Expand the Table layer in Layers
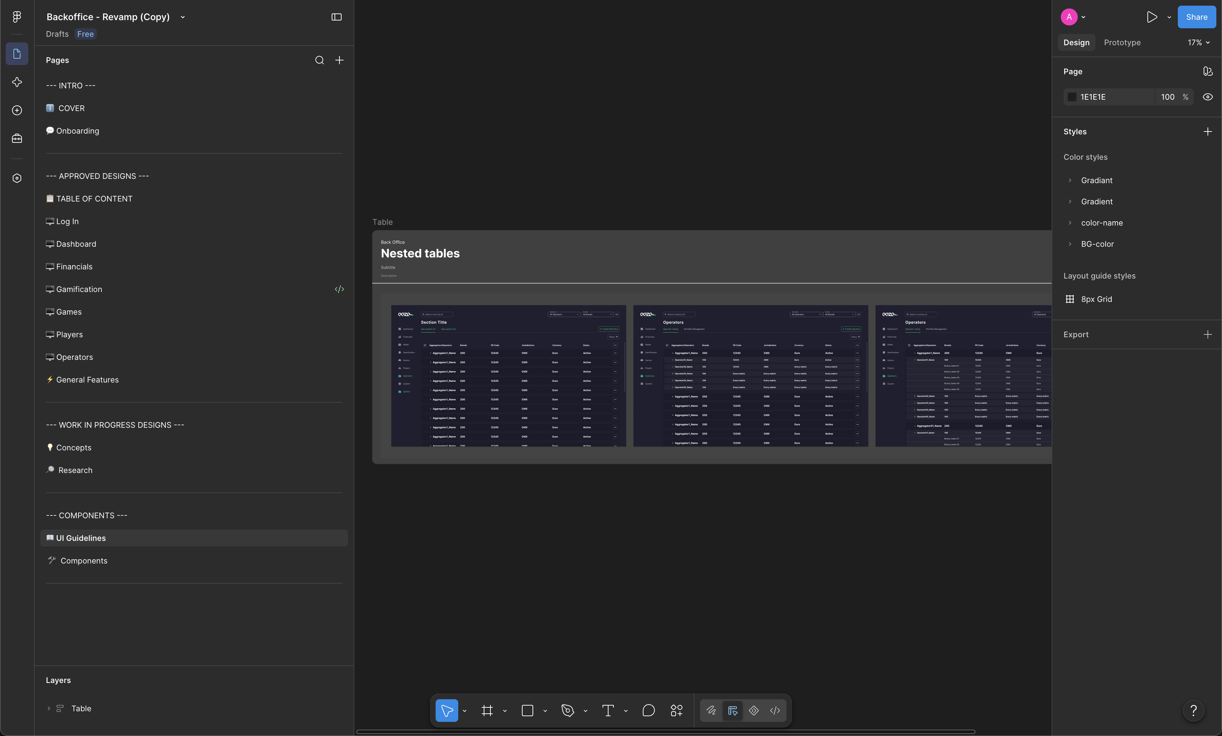The image size is (1222, 736). (x=48, y=708)
